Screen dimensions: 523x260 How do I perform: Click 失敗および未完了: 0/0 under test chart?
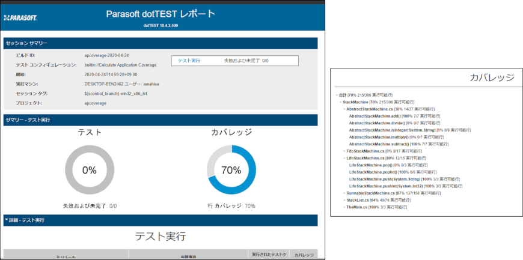click(x=90, y=206)
